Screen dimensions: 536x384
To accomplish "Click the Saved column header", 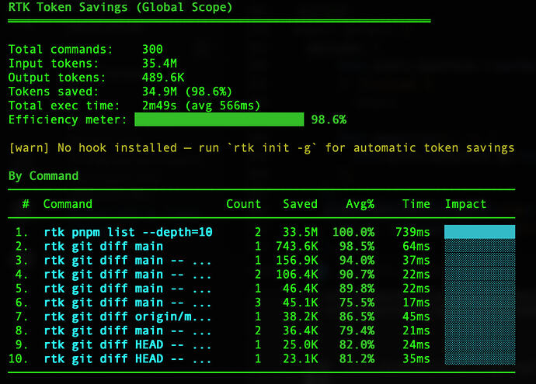I will [300, 204].
